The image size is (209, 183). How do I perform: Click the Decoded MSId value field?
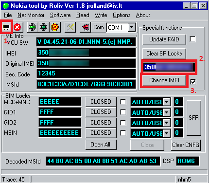tap(103, 161)
